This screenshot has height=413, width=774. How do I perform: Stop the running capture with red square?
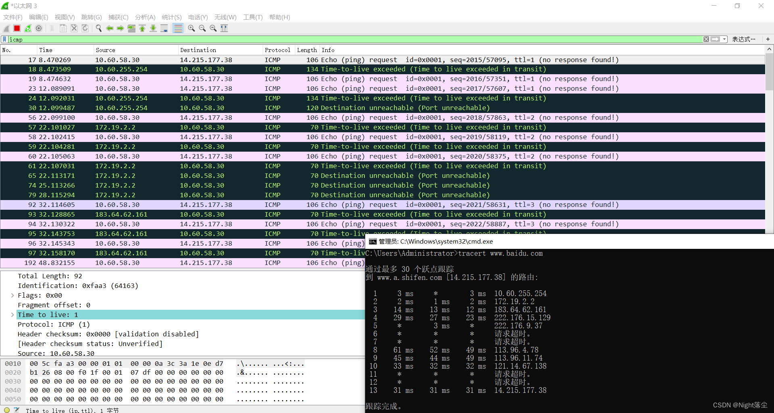point(17,28)
